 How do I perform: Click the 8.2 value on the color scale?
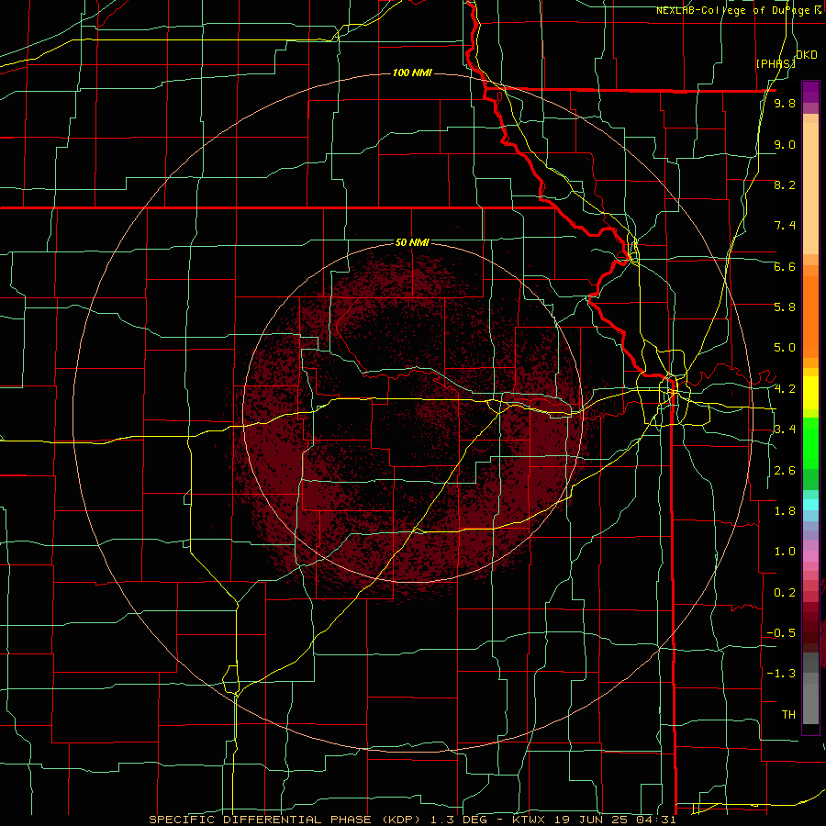[785, 184]
